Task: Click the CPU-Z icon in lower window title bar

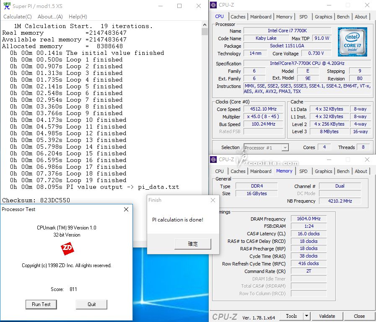Action: point(213,159)
